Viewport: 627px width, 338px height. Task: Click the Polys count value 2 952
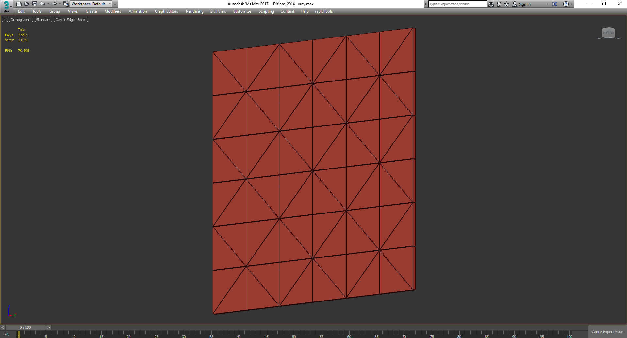[x=23, y=35]
